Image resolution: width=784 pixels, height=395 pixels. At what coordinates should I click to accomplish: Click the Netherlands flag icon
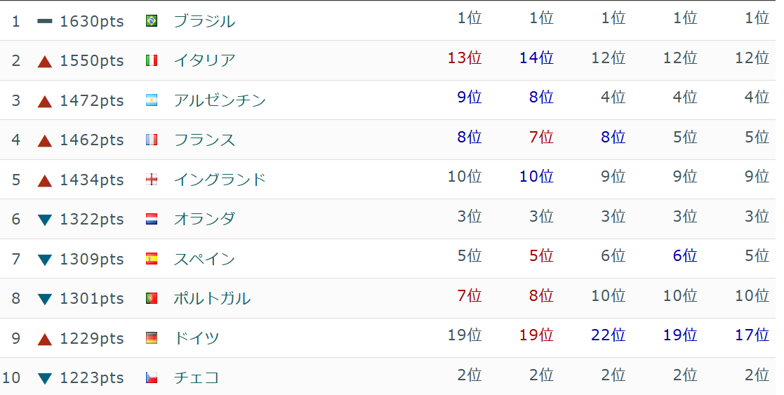tap(151, 219)
